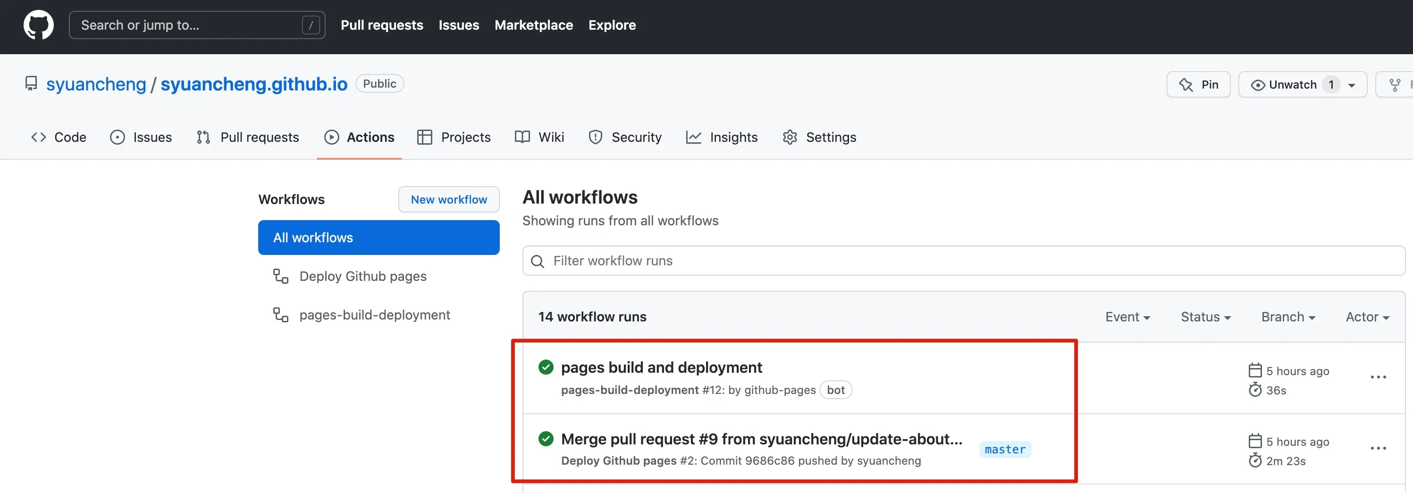This screenshot has width=1413, height=492.
Task: Select the Actions tab
Action: pos(359,137)
